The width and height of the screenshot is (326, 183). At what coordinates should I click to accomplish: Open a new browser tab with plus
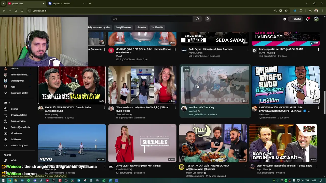(90, 3)
